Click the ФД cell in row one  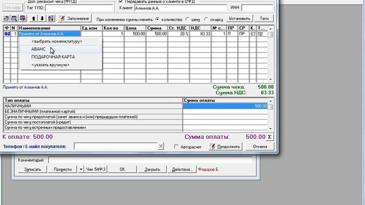coord(7,34)
